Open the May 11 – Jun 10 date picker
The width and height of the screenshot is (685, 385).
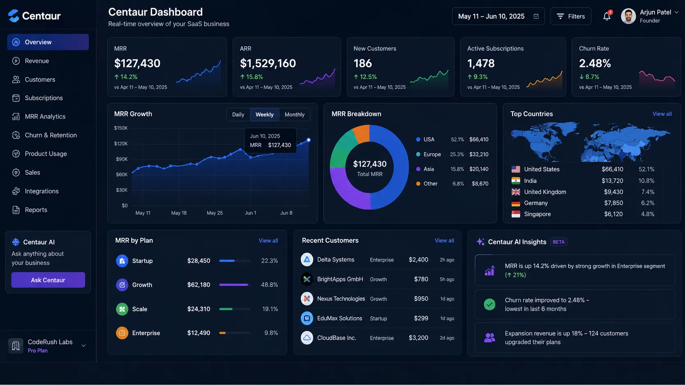(x=498, y=16)
